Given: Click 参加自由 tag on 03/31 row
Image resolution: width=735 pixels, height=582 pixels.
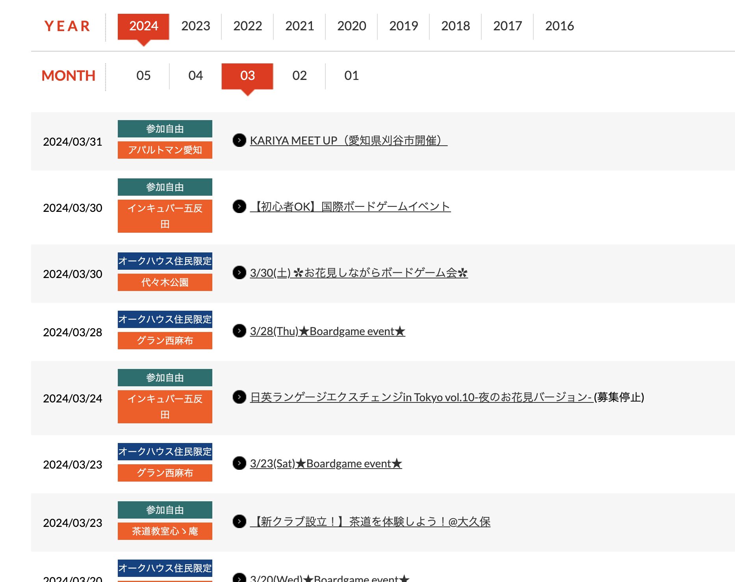Looking at the screenshot, I should click(x=165, y=129).
